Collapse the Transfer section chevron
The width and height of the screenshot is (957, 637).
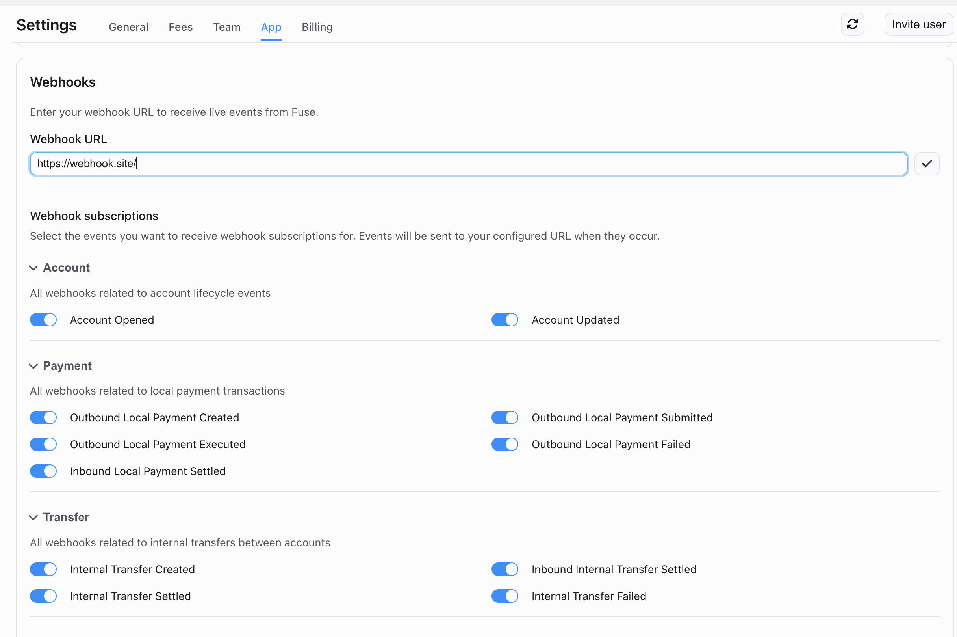pyautogui.click(x=33, y=517)
